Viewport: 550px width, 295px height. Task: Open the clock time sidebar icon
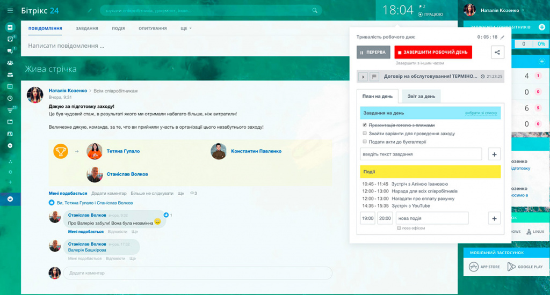click(x=10, y=98)
